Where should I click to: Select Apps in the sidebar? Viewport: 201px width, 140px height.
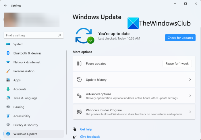click(x=34, y=80)
